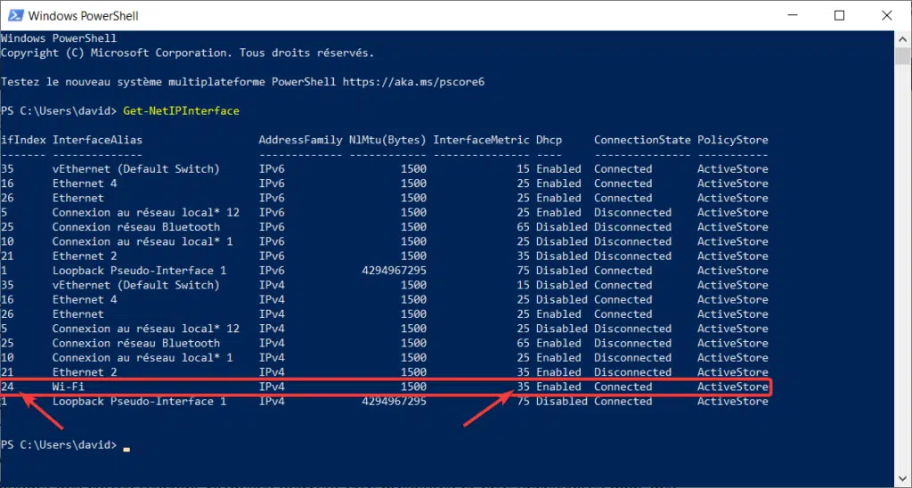
Task: Click Ethernet 4 in the IPv6 row
Action: point(85,183)
